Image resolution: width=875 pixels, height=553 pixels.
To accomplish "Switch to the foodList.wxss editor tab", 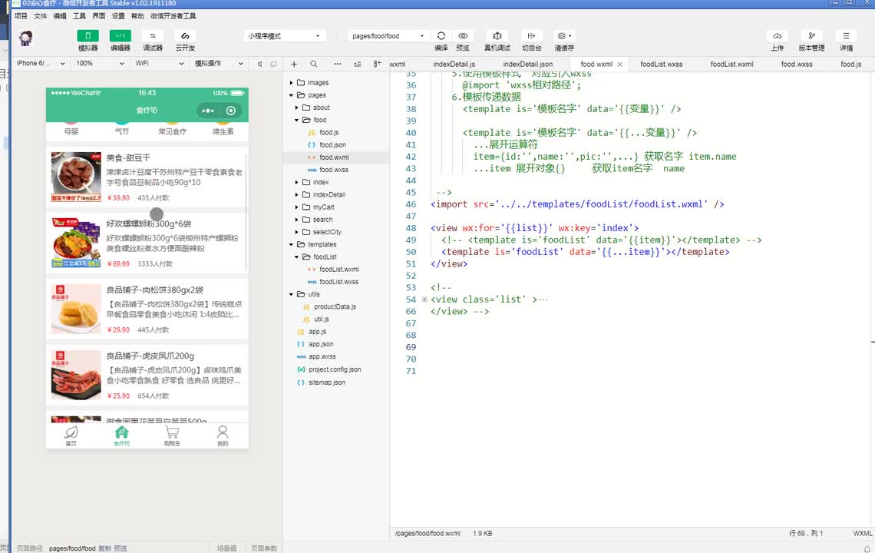I will pos(661,65).
